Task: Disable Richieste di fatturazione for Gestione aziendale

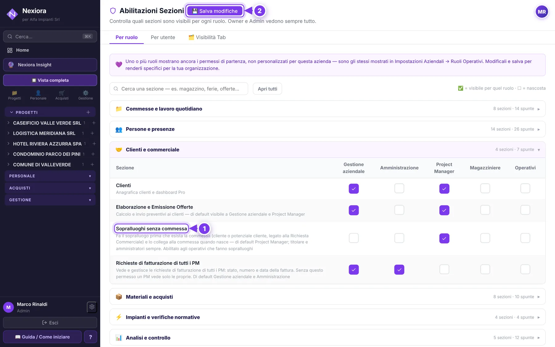Action: (354, 270)
